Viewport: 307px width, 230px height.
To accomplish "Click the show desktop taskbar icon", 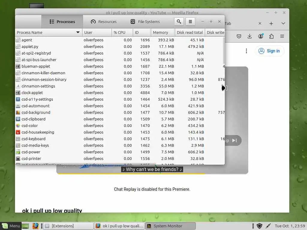I will pyautogui.click(x=25, y=226).
